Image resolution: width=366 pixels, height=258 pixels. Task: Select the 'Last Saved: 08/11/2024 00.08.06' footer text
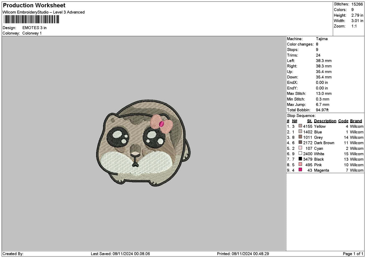pyautogui.click(x=120, y=254)
